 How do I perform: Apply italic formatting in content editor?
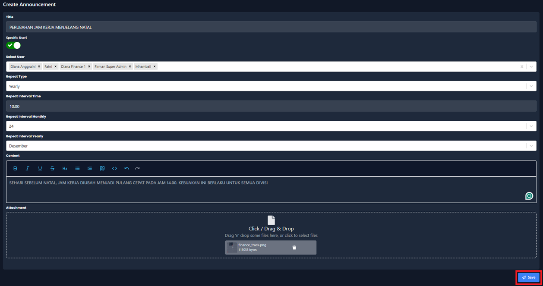point(27,168)
